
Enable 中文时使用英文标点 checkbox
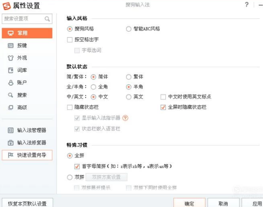[x=163, y=97]
